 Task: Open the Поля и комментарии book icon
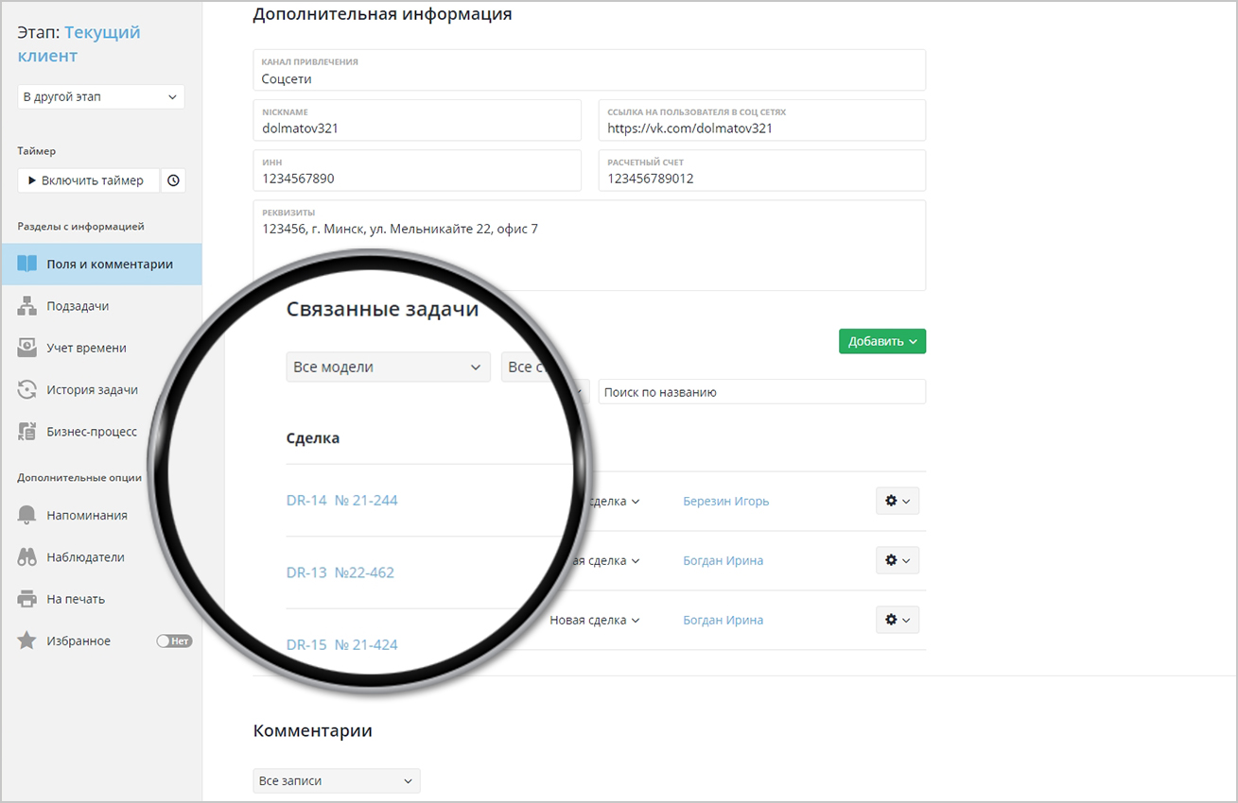(27, 265)
